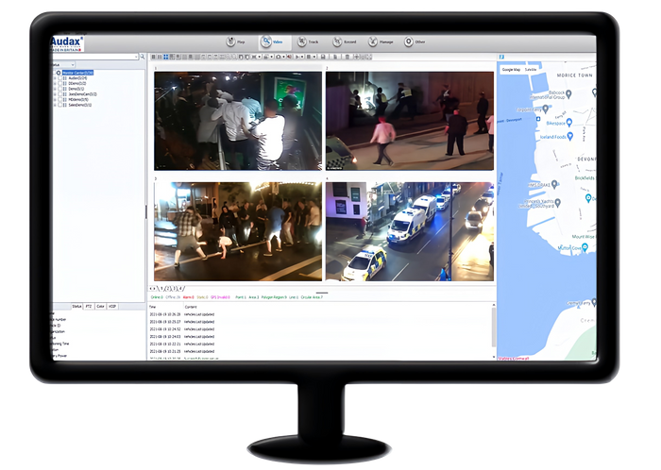Expand the DDemo tree node
The image size is (661, 470).
point(55,83)
